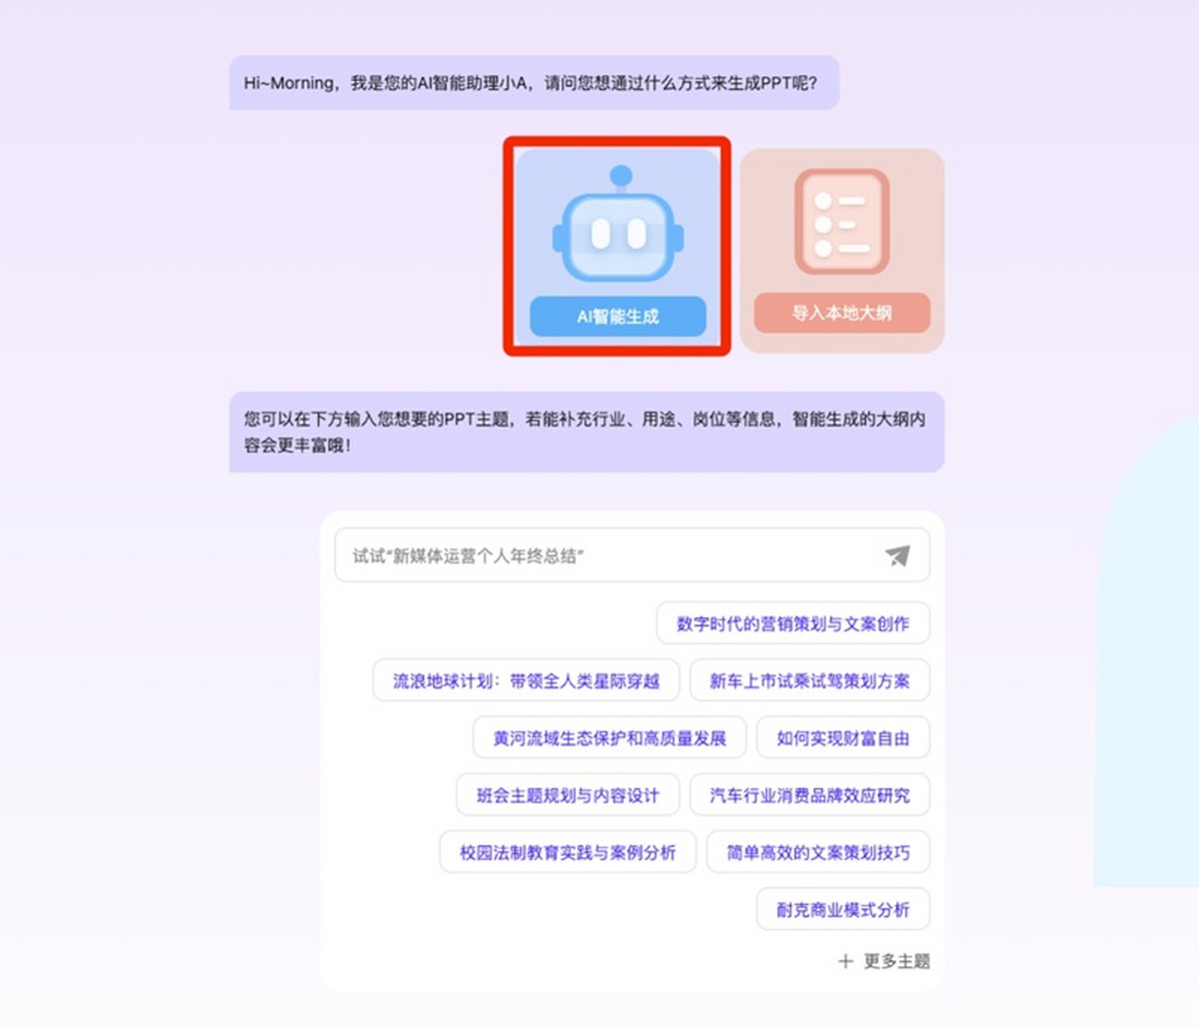Select the 流浪地球计划 topic suggestion
This screenshot has width=1199, height=1028.
point(526,681)
